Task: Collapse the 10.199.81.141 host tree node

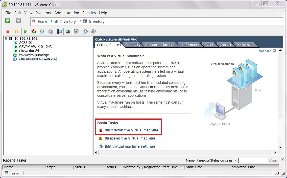Action: click(6, 38)
